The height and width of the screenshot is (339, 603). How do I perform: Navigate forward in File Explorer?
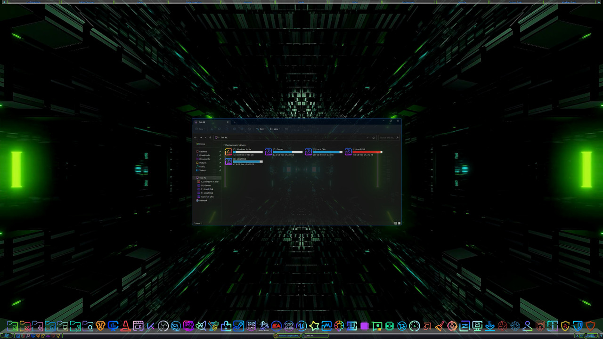201,137
